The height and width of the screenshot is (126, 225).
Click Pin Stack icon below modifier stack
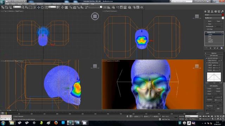tap(206, 48)
